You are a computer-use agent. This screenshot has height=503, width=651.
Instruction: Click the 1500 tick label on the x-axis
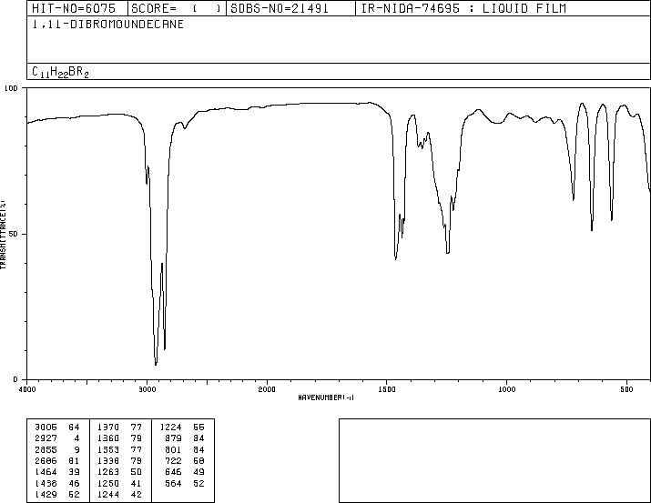coord(387,389)
